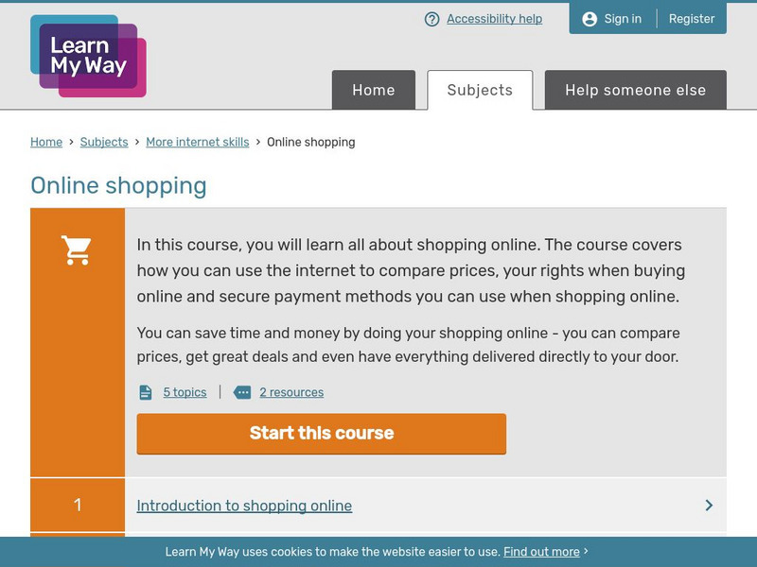
Task: Open the Help someone else tab
Action: [x=635, y=91]
